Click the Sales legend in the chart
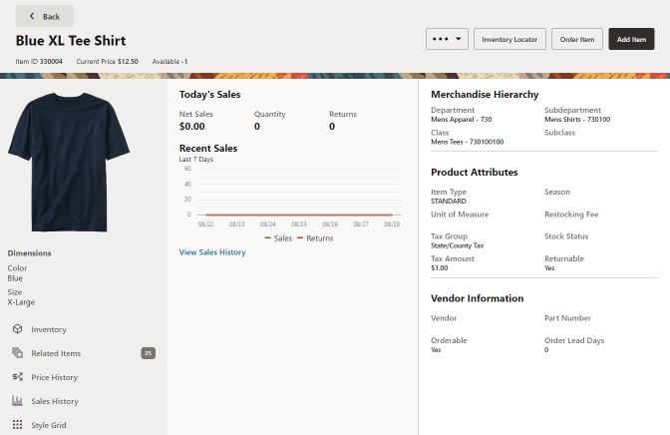The height and width of the screenshot is (435, 670). [x=278, y=238]
